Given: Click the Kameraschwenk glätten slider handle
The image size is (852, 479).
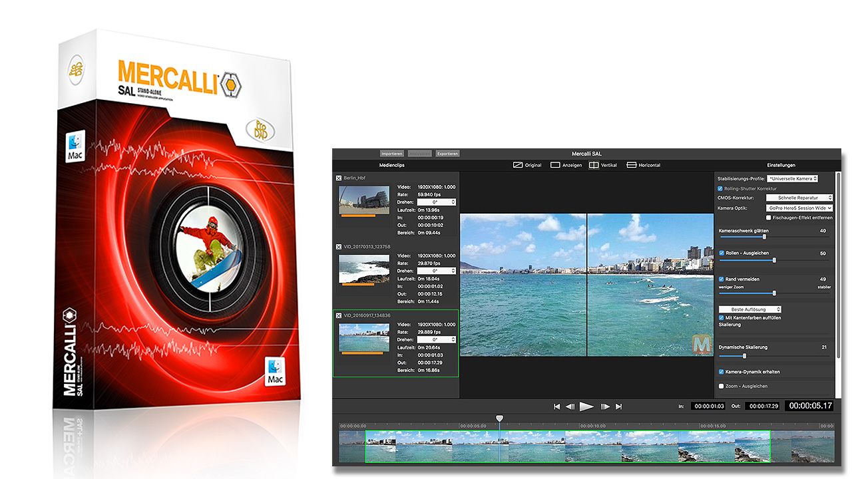Looking at the screenshot, I should click(764, 236).
